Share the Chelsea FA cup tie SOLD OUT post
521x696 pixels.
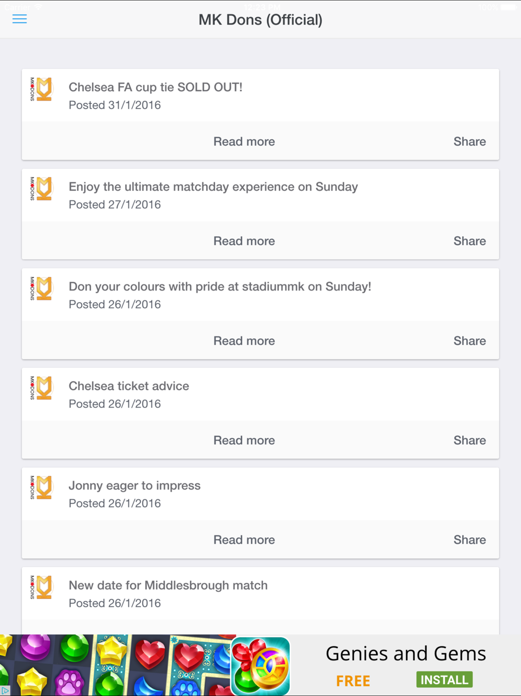[469, 141]
